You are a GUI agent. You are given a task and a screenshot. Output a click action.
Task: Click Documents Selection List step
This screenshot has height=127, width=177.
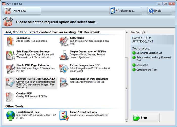[x=149, y=53]
